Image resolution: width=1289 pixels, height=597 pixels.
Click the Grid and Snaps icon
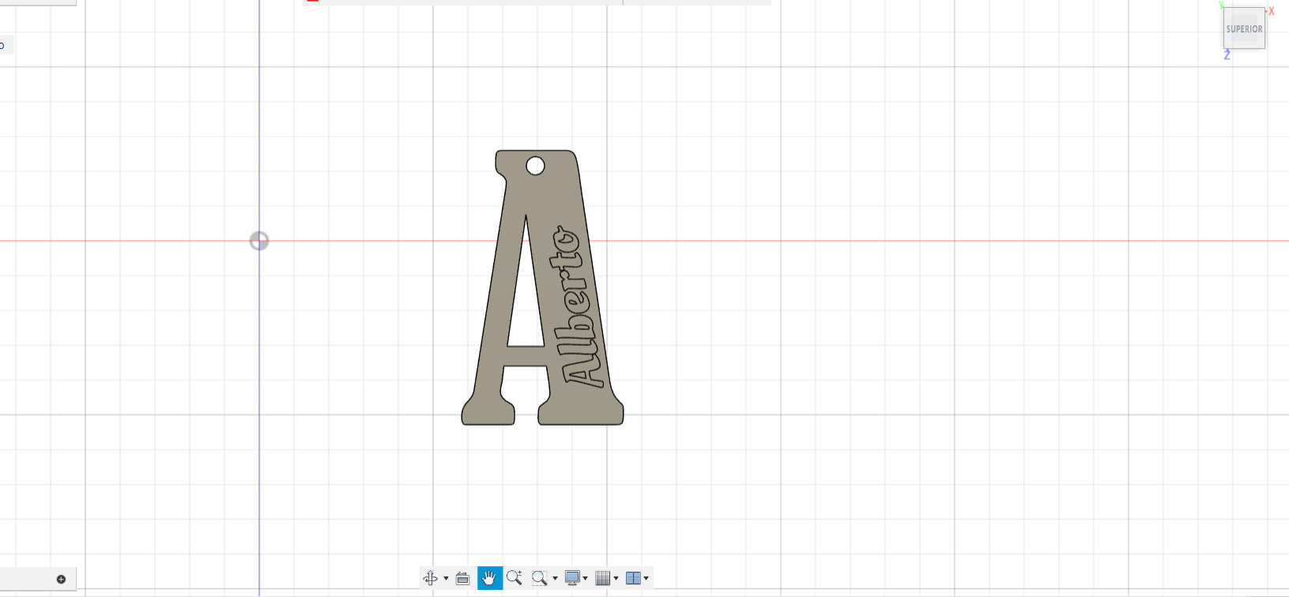point(603,578)
